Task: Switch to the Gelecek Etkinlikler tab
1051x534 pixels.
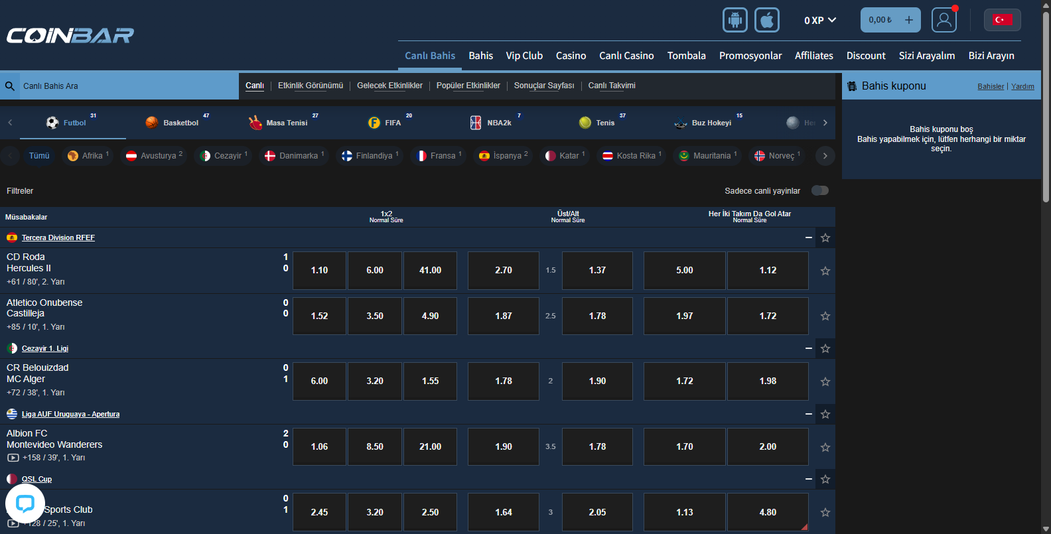Action: coord(389,86)
